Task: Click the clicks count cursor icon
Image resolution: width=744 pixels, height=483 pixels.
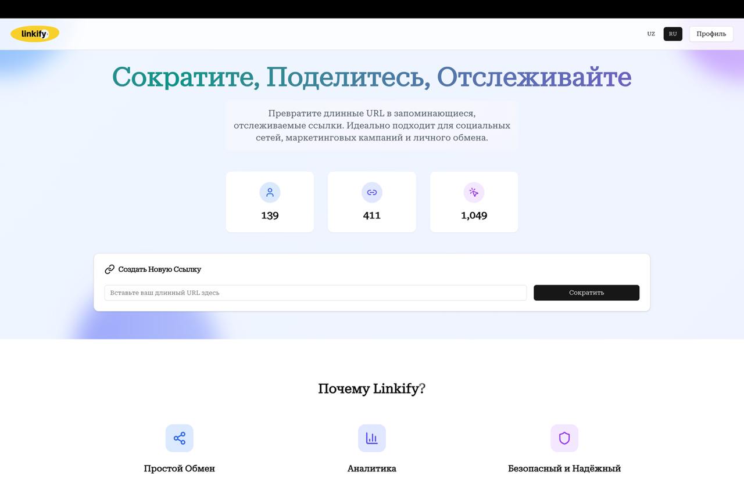Action: (x=474, y=193)
